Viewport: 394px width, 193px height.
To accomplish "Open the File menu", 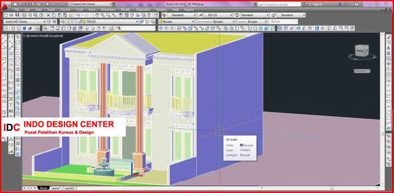I will [17, 10].
